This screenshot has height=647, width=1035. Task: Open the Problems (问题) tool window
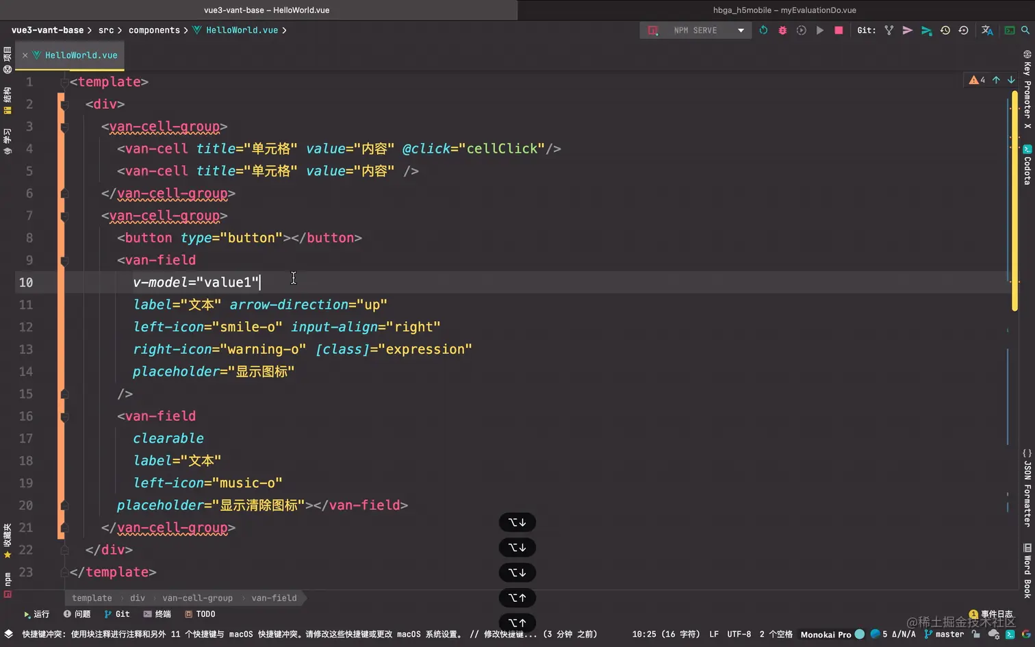tap(77, 614)
